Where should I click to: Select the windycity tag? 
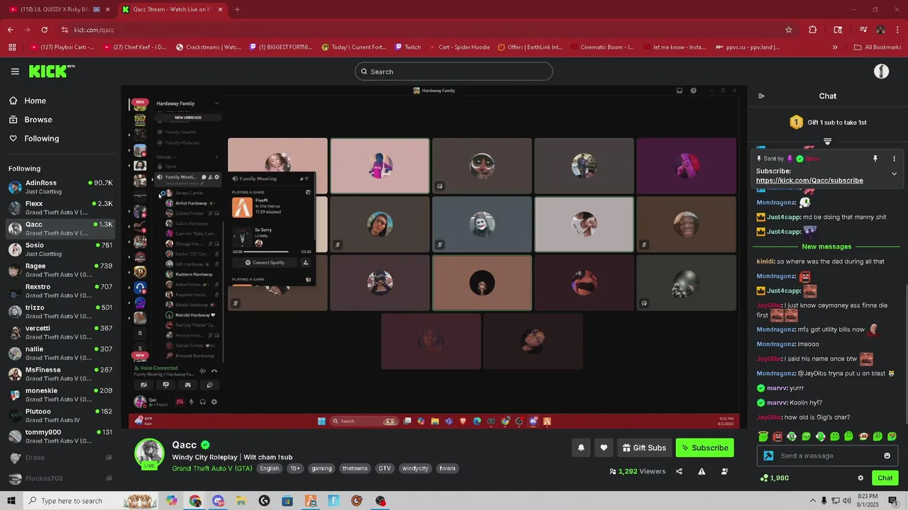(x=415, y=468)
